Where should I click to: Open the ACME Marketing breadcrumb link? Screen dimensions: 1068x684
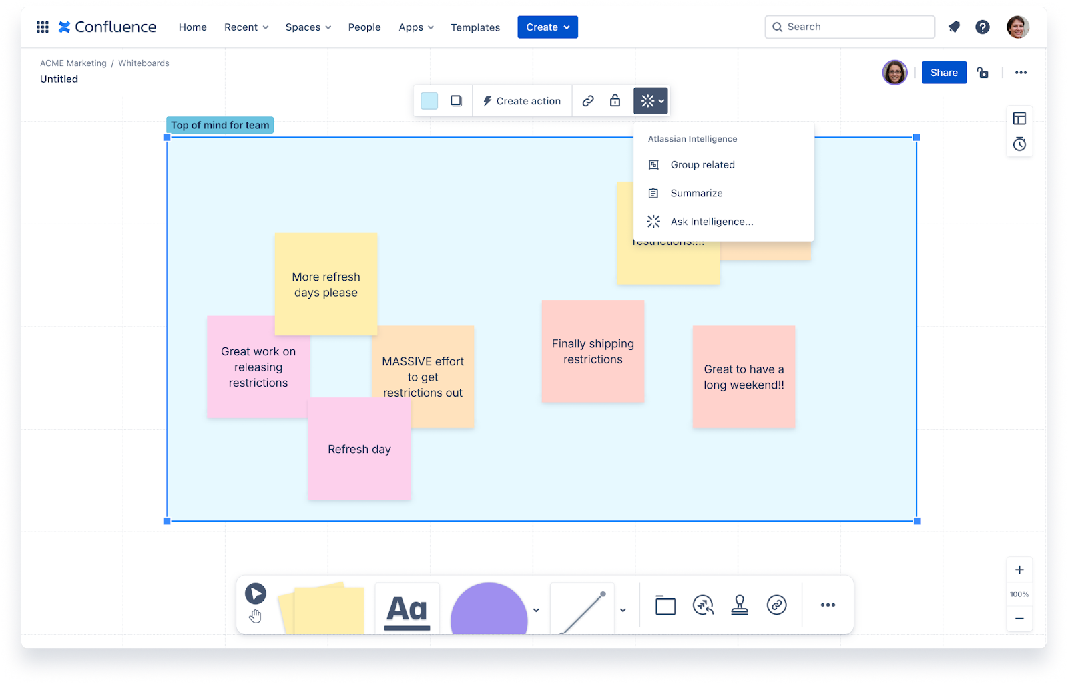73,63
